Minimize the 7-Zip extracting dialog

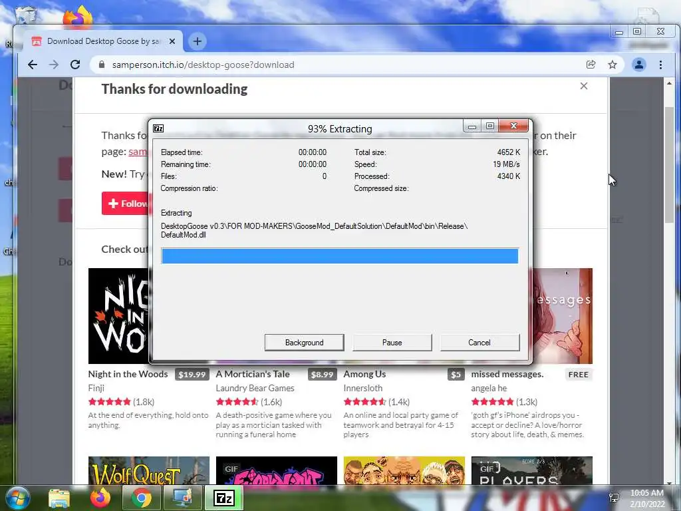(x=472, y=126)
